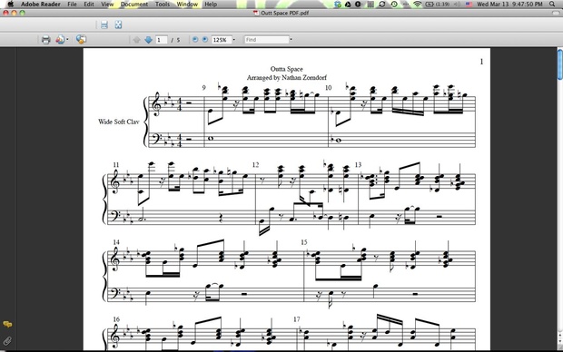The height and width of the screenshot is (352, 563).
Task: Click measure number 15 on the score
Action: 304,242
